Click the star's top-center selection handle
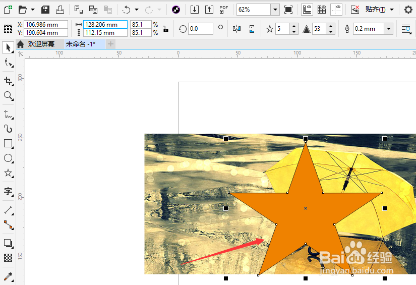 coord(306,139)
